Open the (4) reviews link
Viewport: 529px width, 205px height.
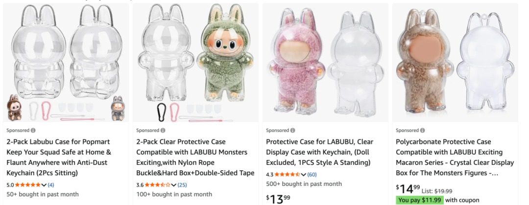coord(51,185)
